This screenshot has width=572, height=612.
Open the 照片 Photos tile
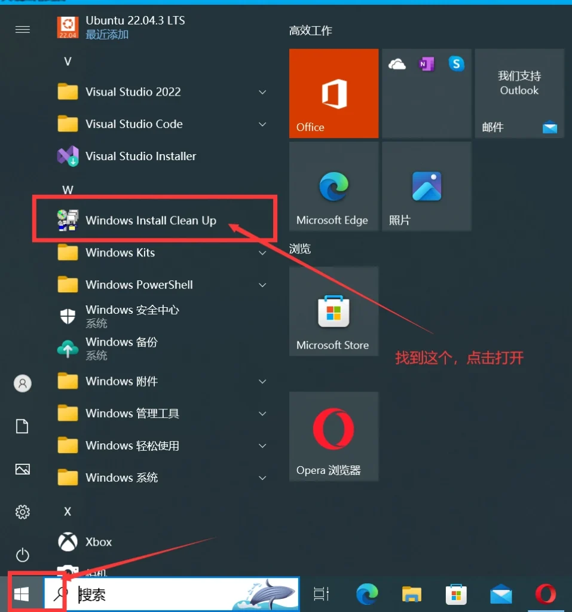[x=427, y=186]
